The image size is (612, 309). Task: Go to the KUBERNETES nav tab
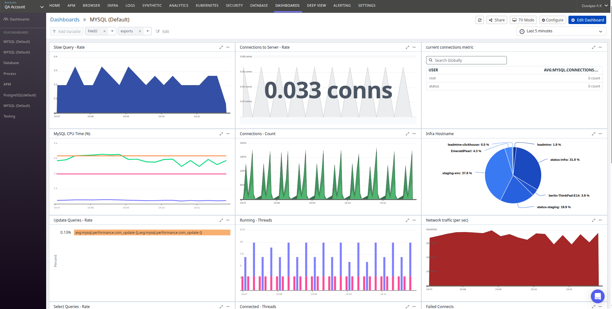click(207, 5)
